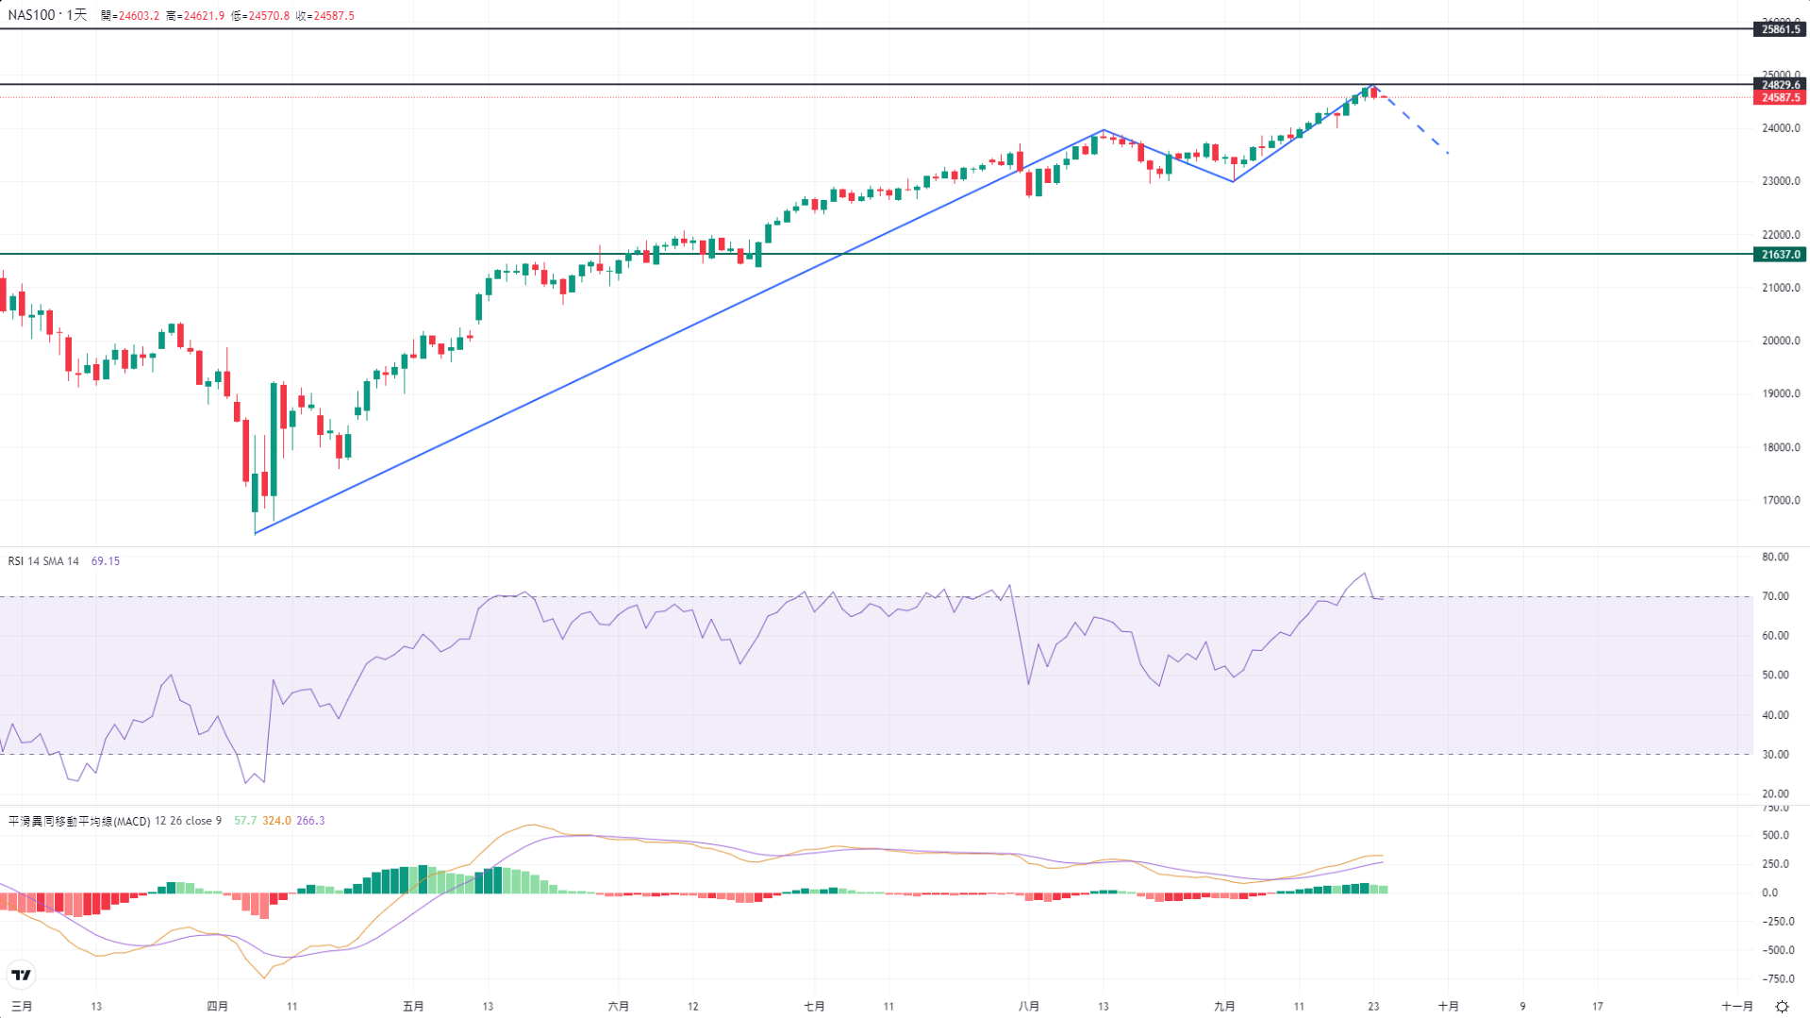Select MACD histogram value 57.7

(245, 821)
